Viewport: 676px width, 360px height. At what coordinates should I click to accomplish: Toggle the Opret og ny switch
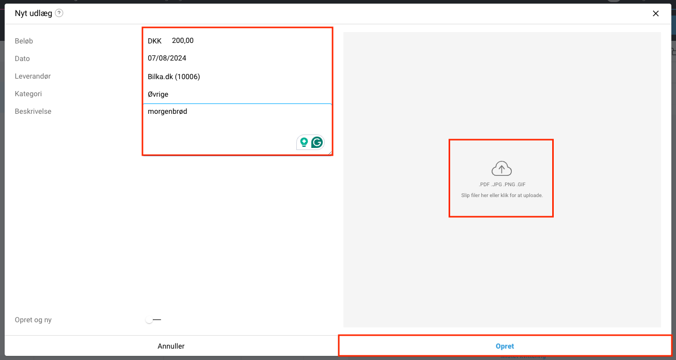[153, 320]
